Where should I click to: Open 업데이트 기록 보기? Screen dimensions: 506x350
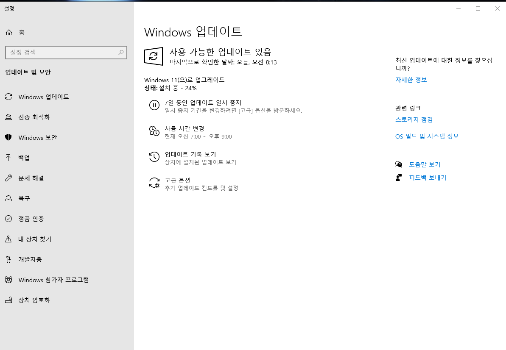pyautogui.click(x=190, y=154)
